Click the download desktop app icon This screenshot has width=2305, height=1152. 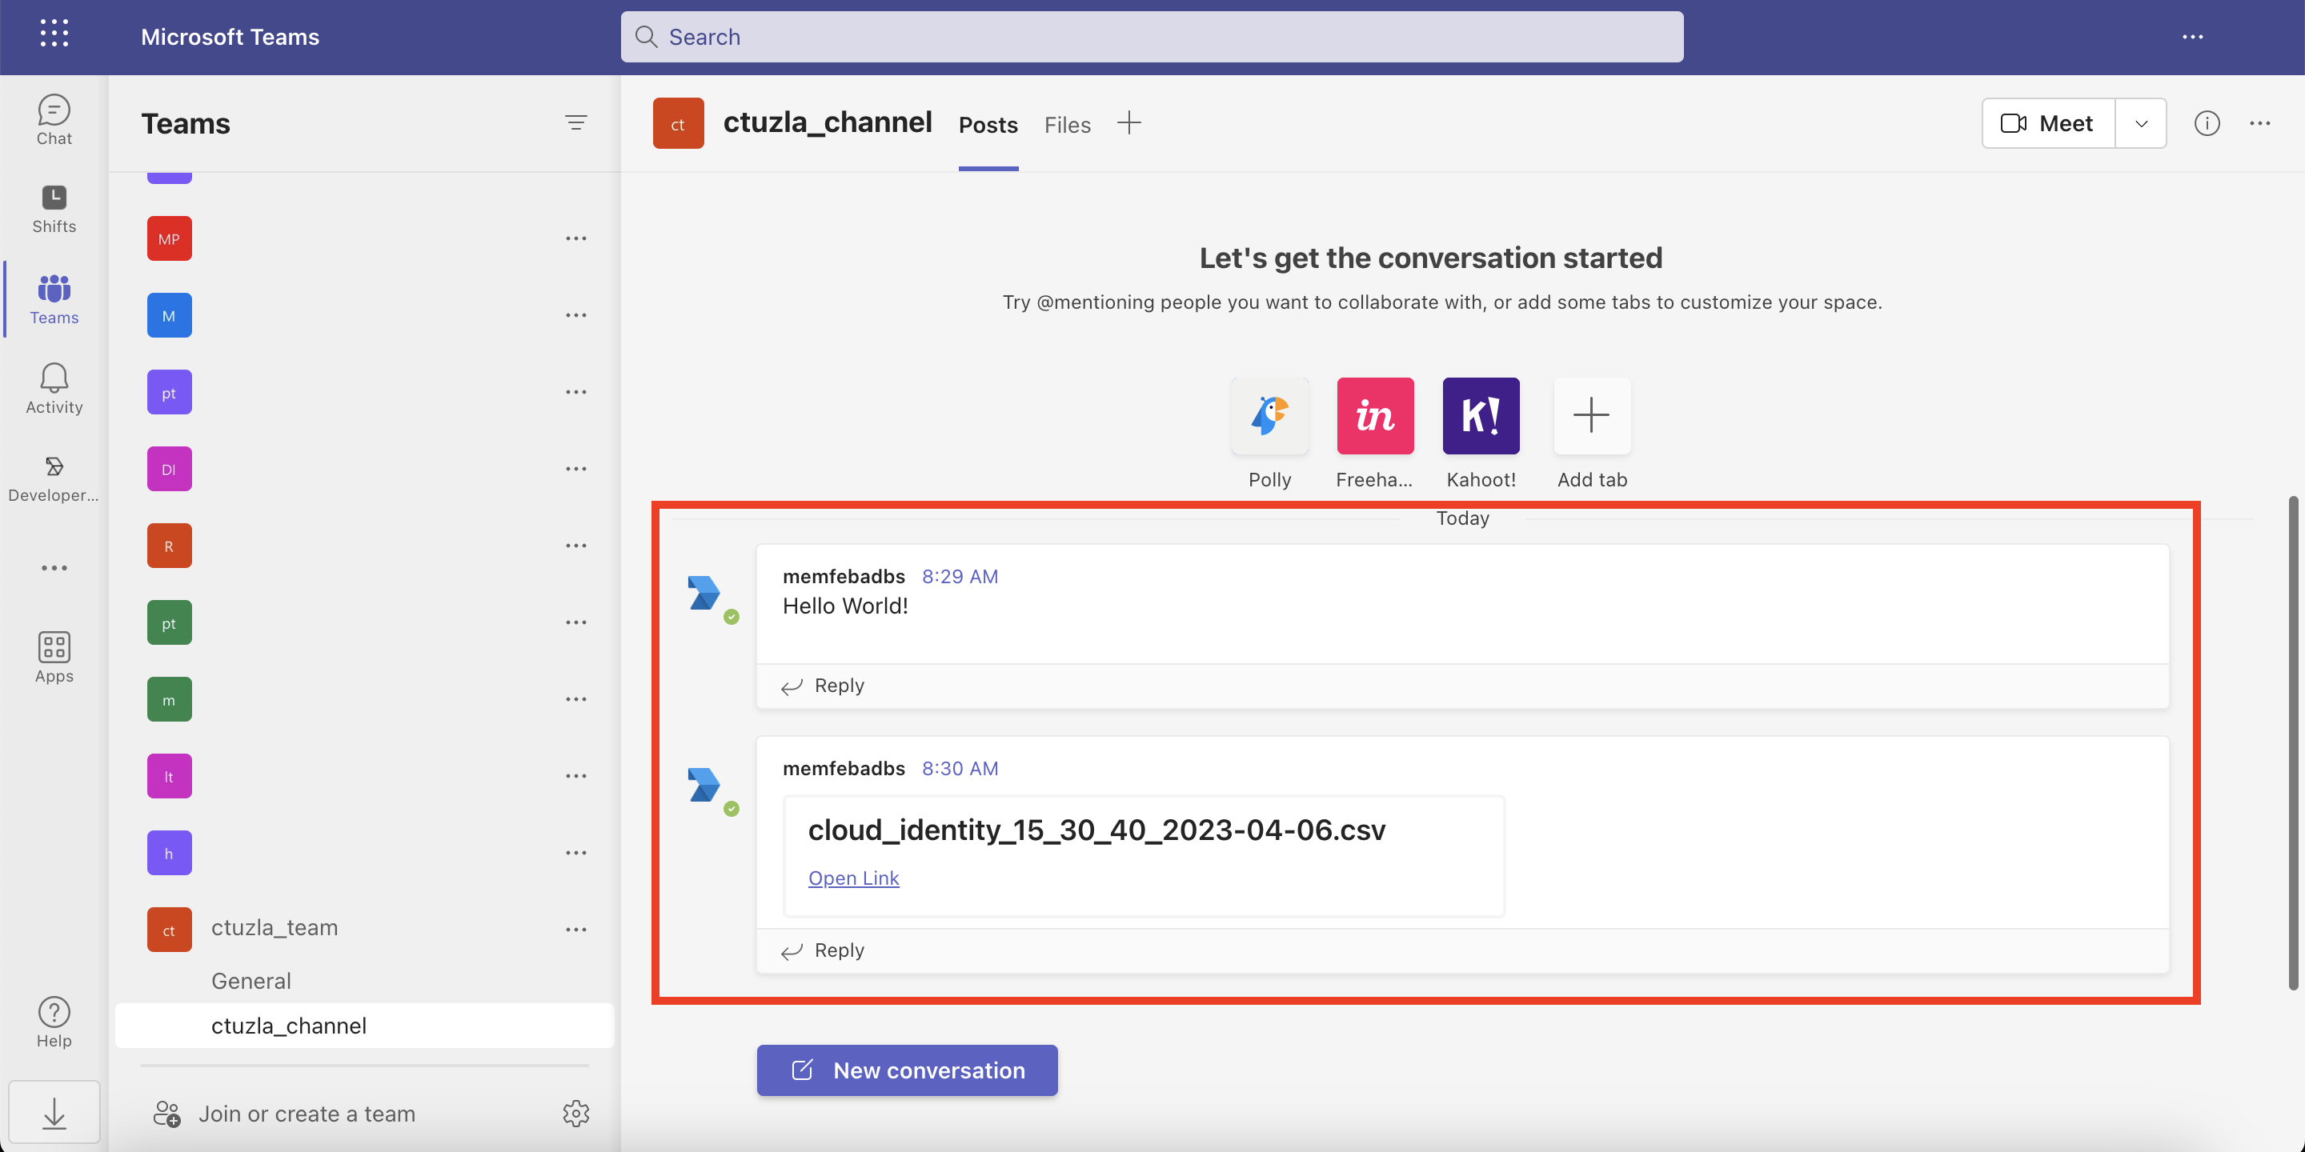point(54,1112)
